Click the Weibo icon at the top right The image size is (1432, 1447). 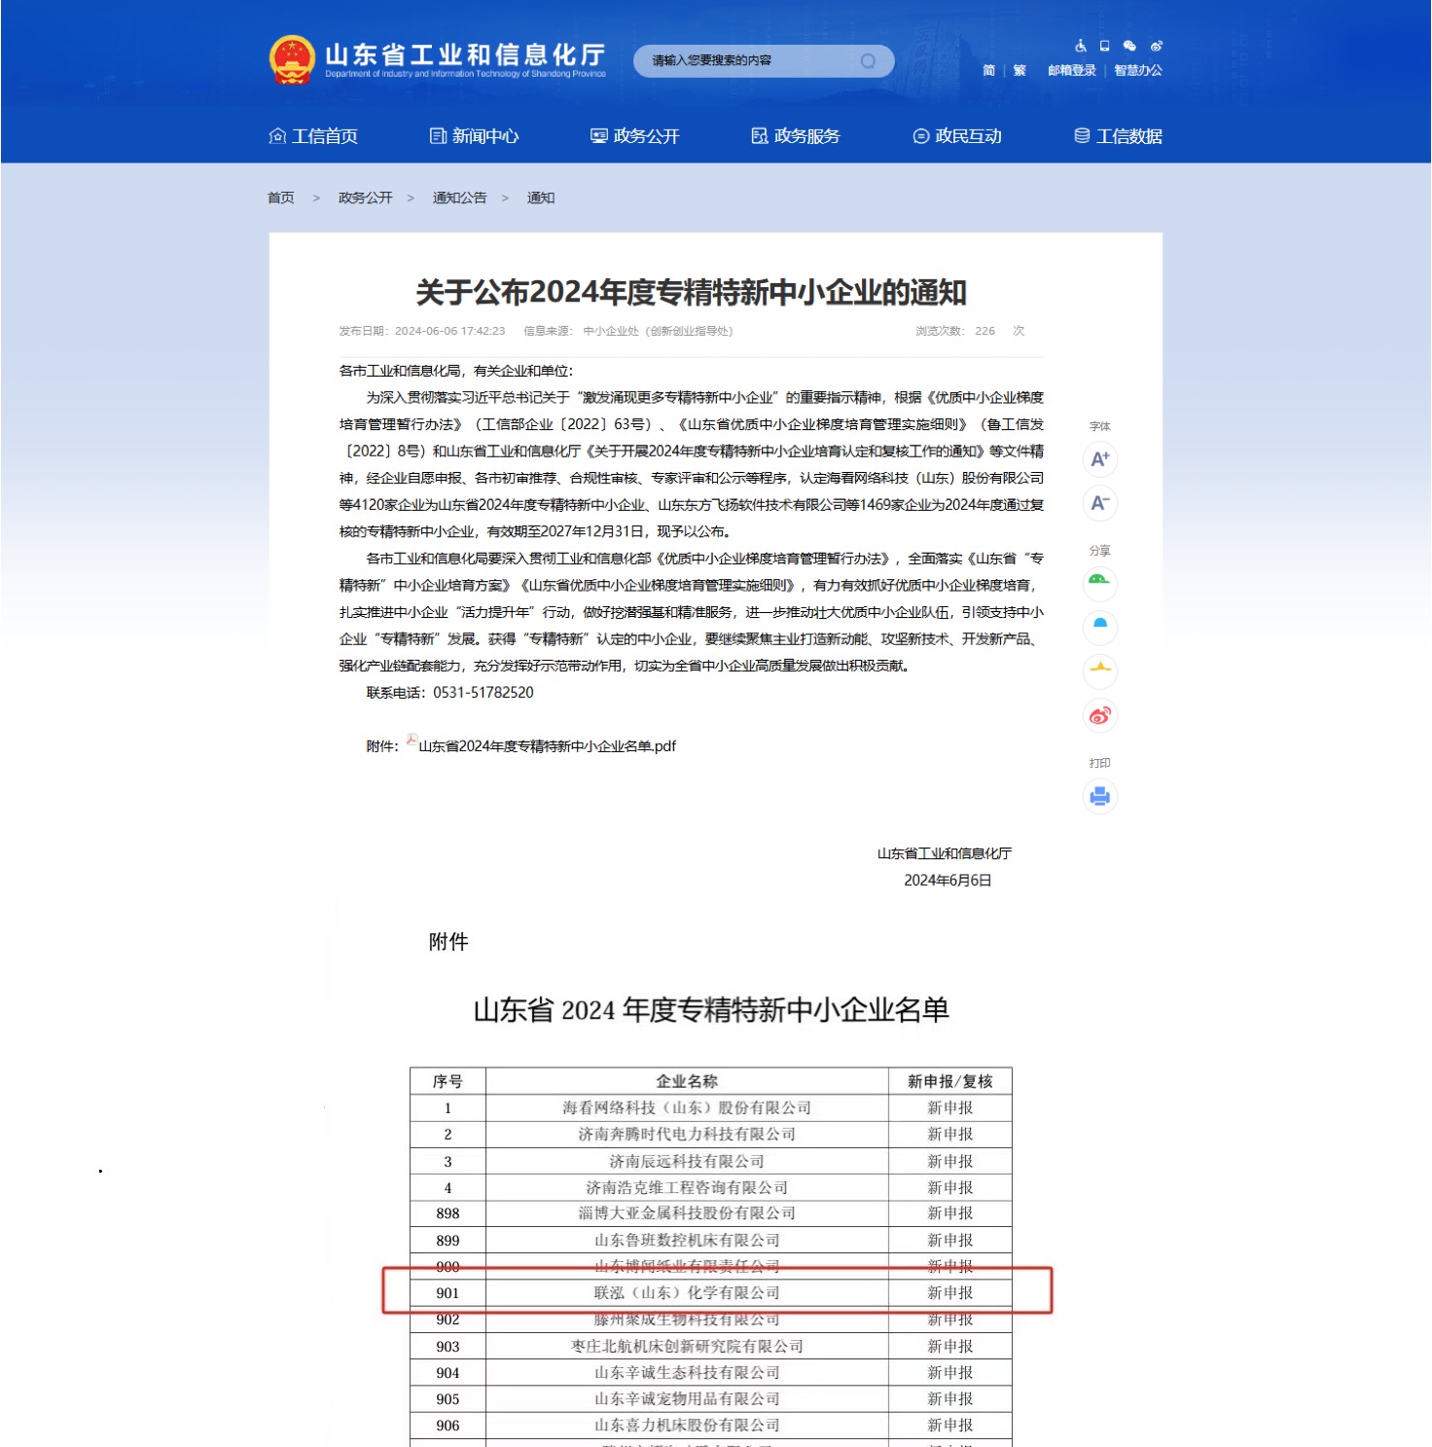(x=1156, y=46)
